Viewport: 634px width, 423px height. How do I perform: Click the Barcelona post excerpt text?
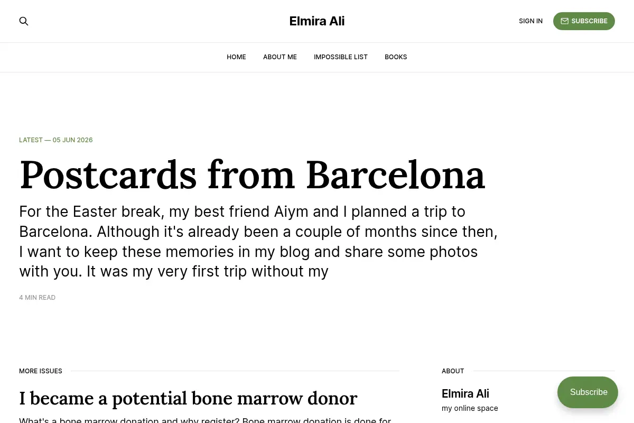pyautogui.click(x=258, y=242)
